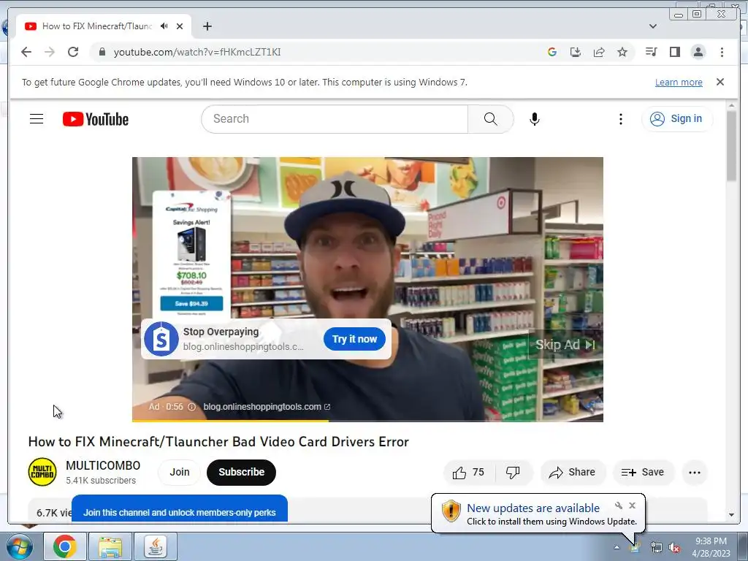Open Chrome profile avatar

(x=698, y=52)
